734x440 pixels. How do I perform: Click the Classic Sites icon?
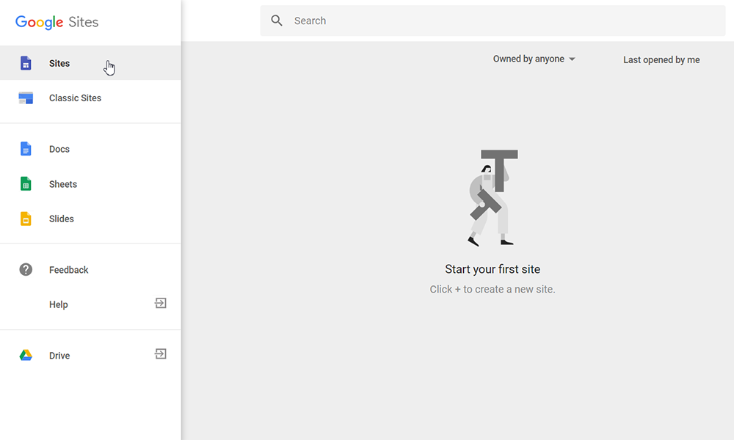click(x=26, y=98)
